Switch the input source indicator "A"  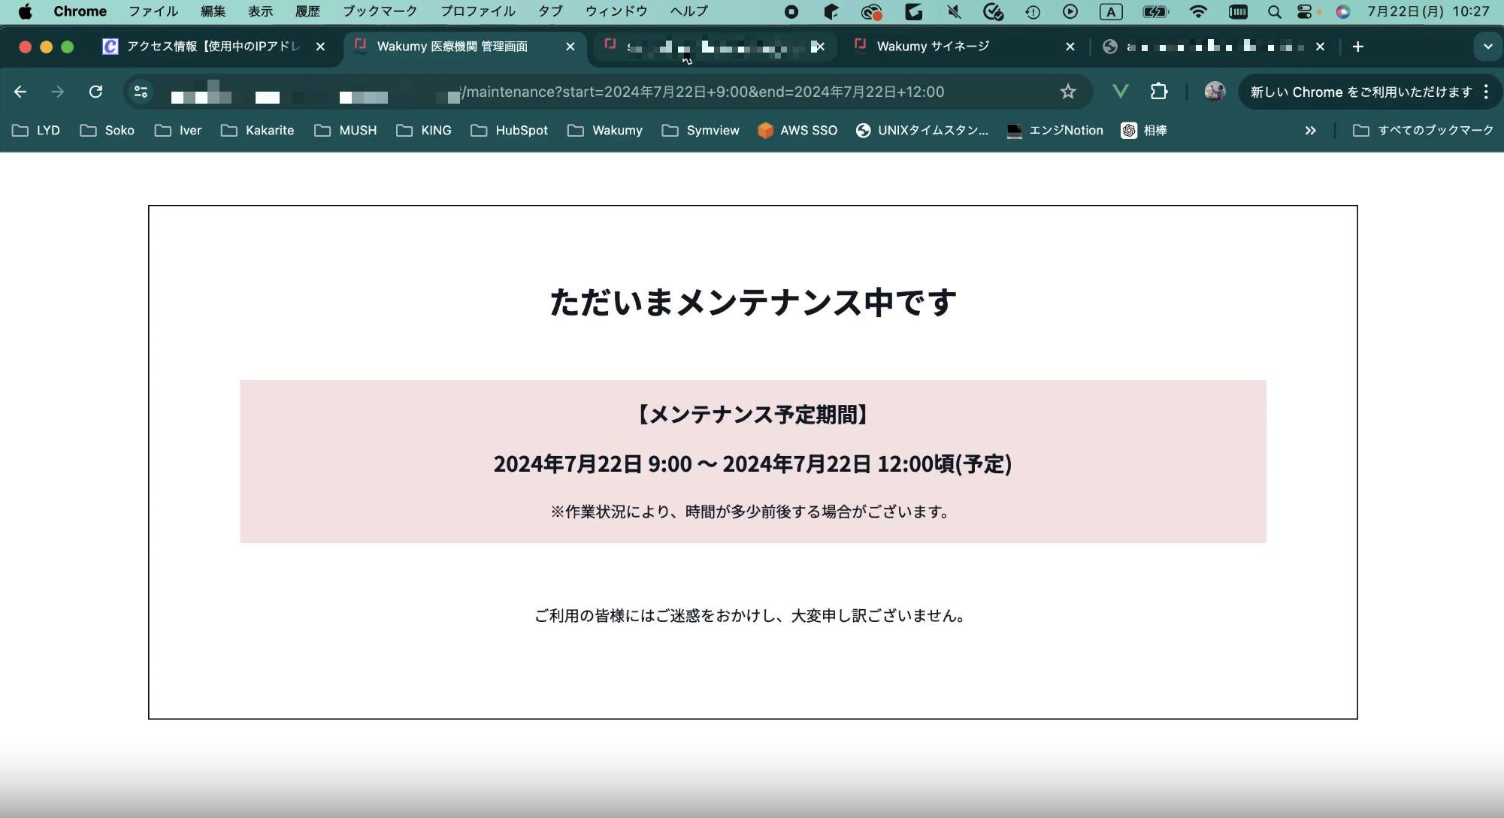click(1112, 11)
